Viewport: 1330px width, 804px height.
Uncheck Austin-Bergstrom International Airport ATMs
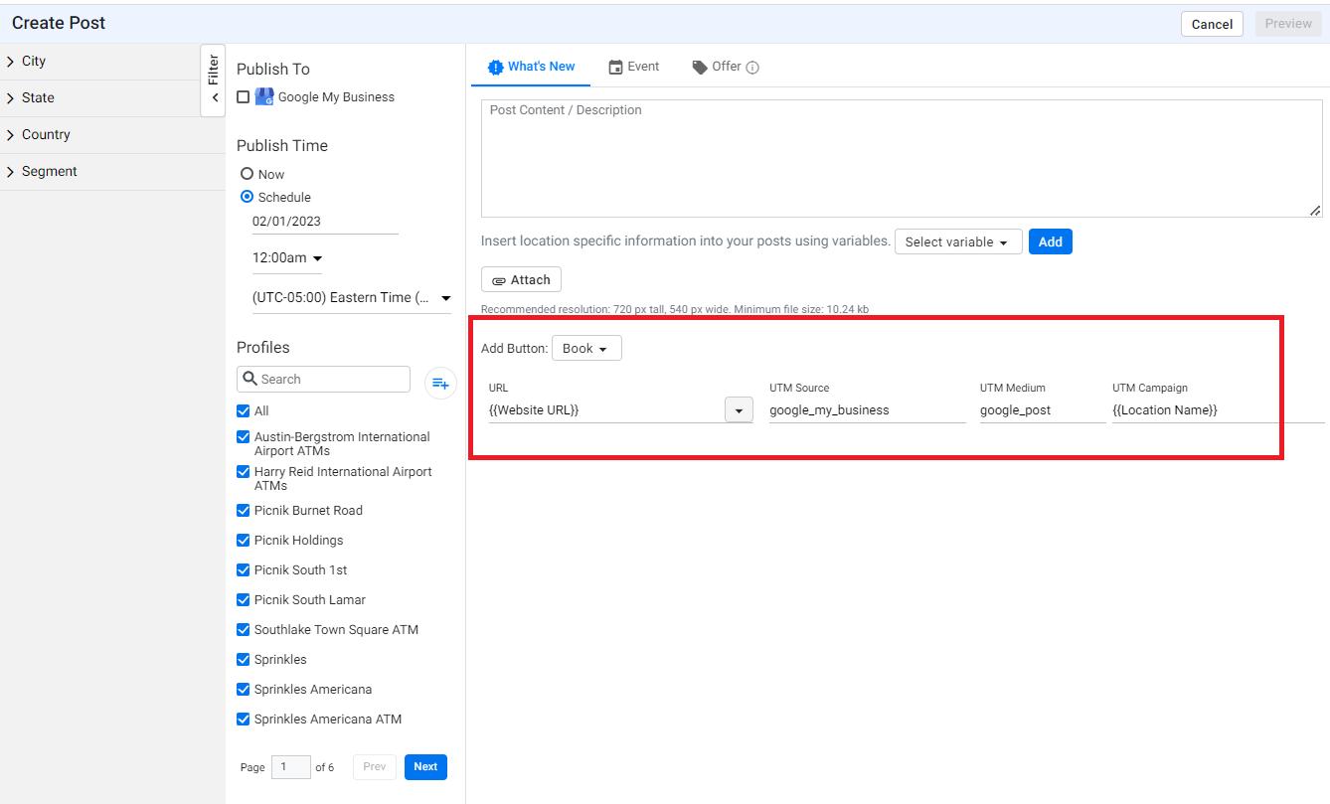click(244, 437)
